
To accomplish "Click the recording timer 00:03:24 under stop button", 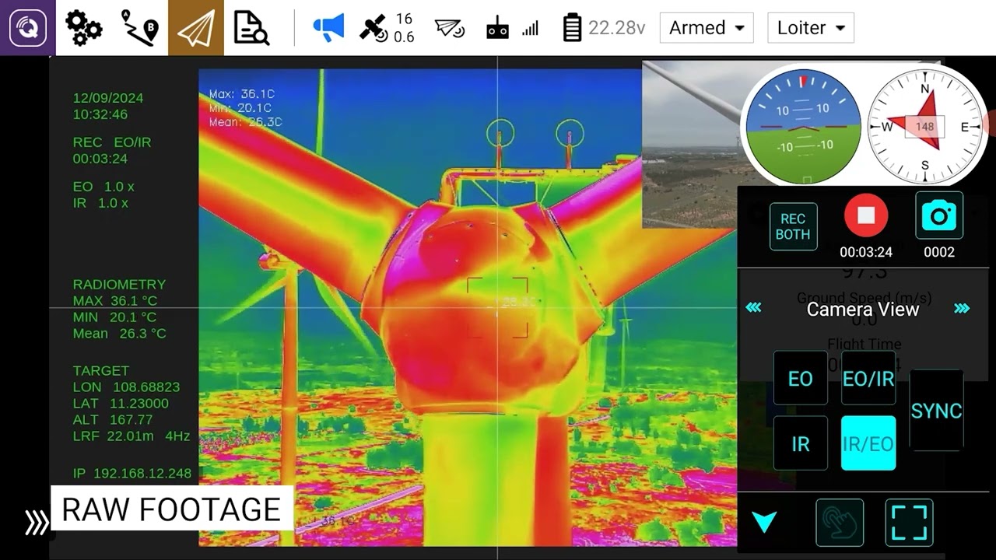I will 866,252.
